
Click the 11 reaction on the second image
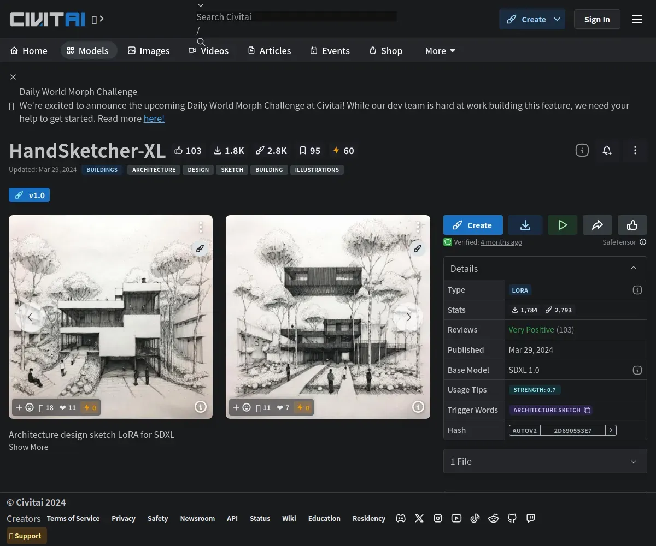click(x=263, y=407)
